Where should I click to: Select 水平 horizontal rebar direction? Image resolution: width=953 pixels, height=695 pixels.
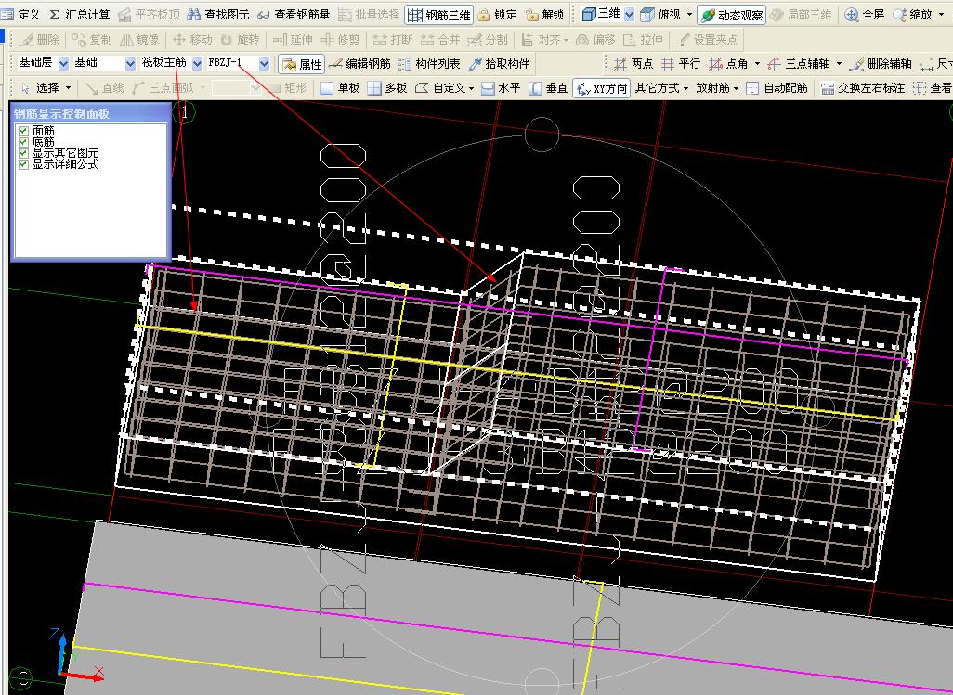pyautogui.click(x=501, y=88)
